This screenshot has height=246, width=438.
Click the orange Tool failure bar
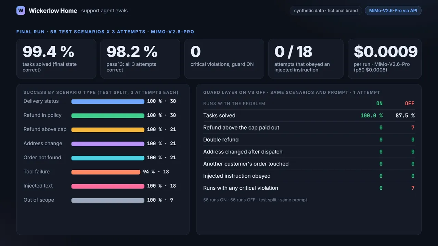(106, 172)
